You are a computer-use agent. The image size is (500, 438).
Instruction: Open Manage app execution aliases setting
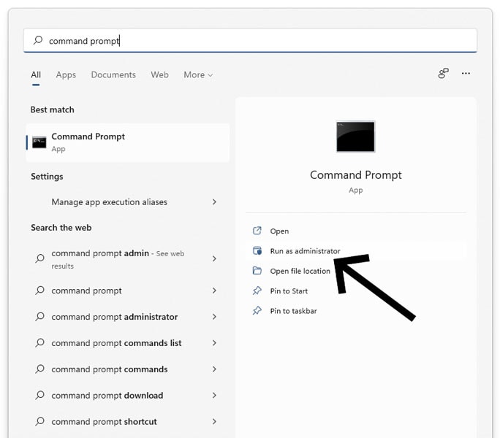(x=127, y=202)
